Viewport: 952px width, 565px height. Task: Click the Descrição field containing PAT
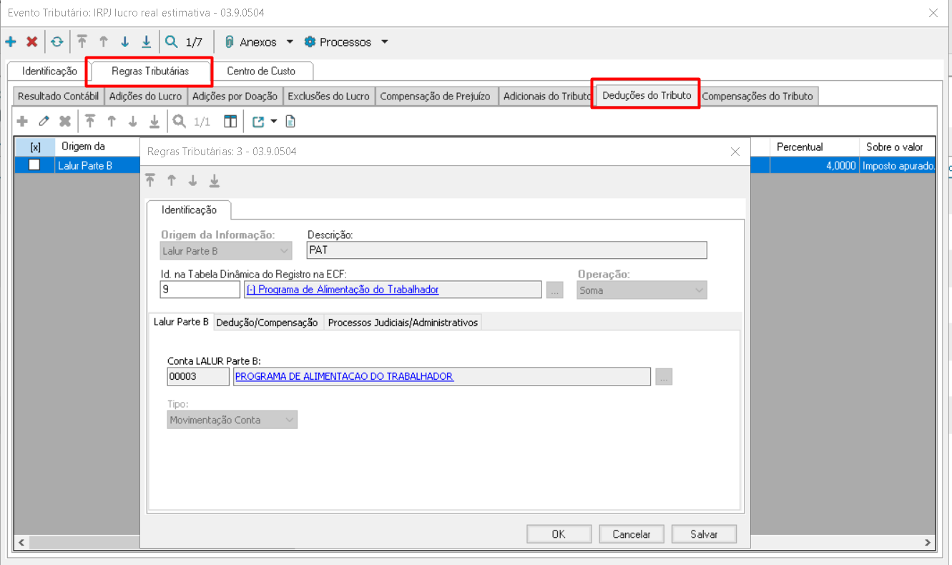(x=506, y=250)
